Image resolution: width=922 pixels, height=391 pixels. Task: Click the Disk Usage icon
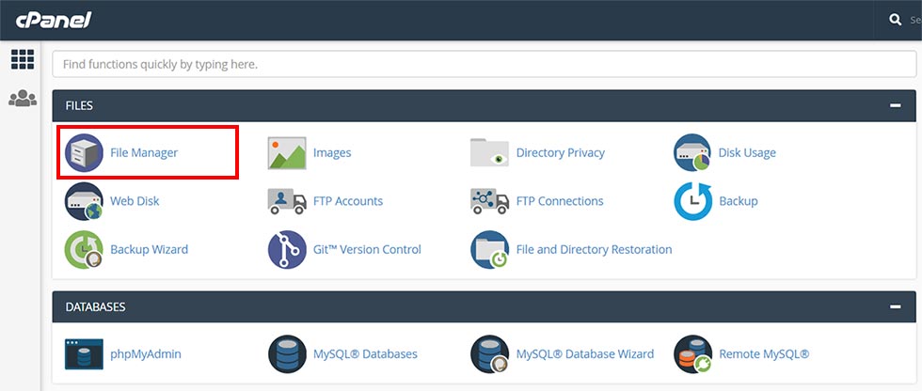click(692, 152)
